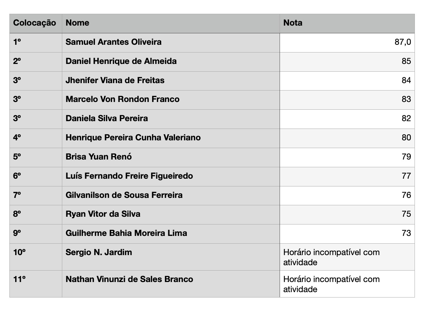Select the Ryan Vitor da Silva cell
Image resolution: width=428 pixels, height=315 pixels.
[x=103, y=214]
